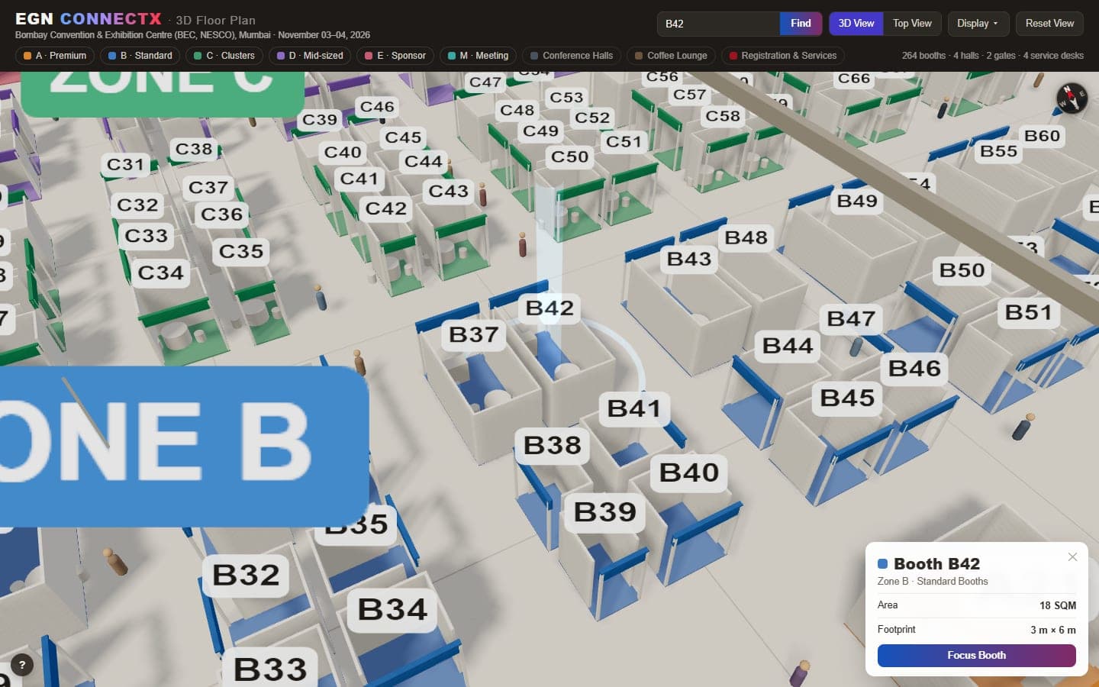The image size is (1099, 687).
Task: Toggle the E · Sponsor legend filter
Action: point(395,56)
